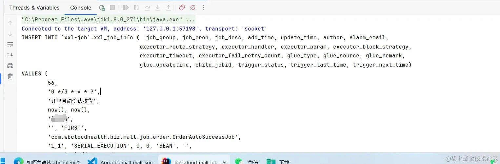Click 'glue_updatetime' in the console output
Viewport: 500px width, 164px height.
[164, 65]
